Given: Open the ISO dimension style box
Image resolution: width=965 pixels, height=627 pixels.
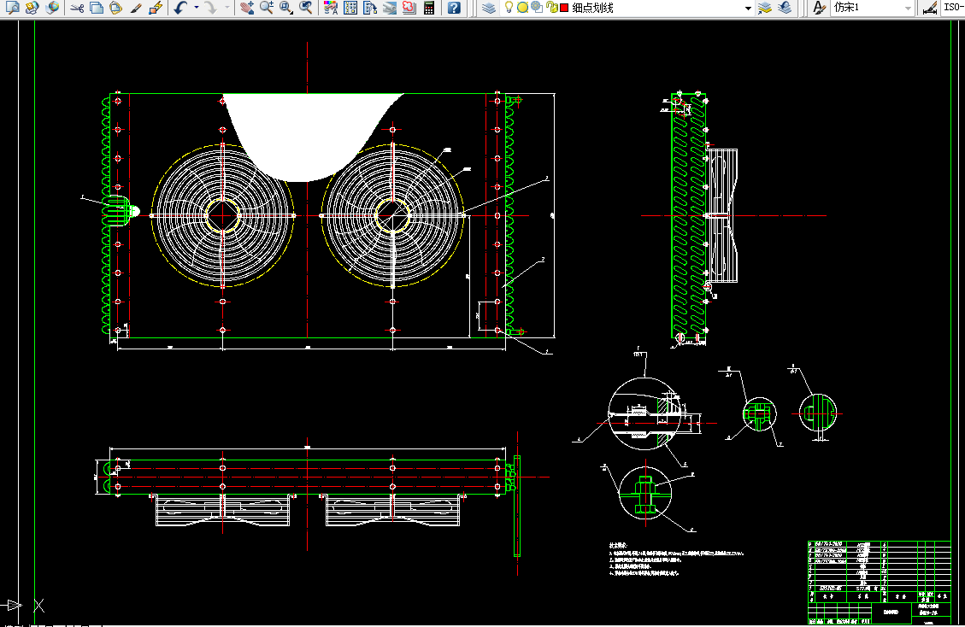Looking at the screenshot, I should pos(952,8).
